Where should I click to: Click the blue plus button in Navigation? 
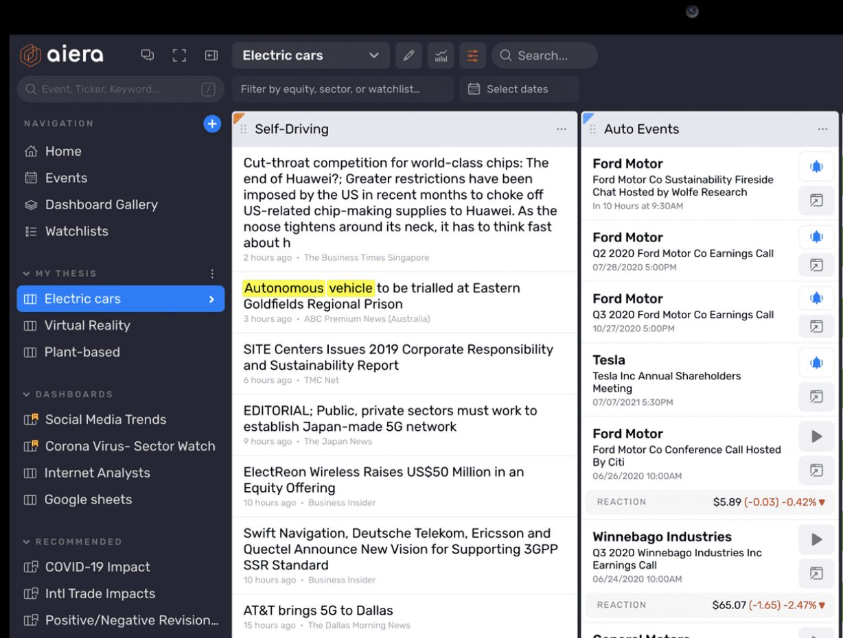point(212,123)
